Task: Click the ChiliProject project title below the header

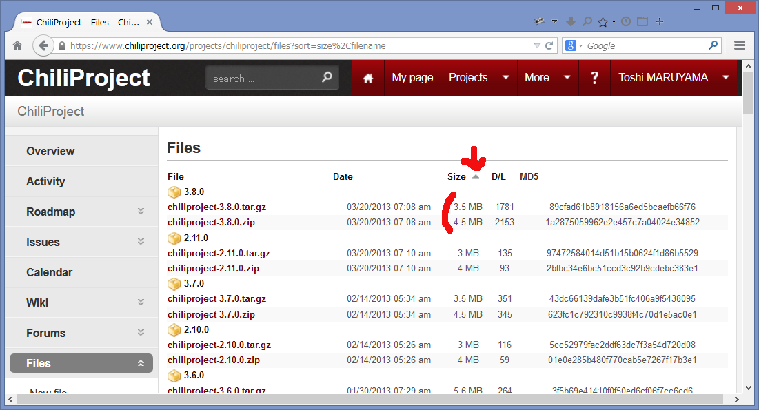Action: click(51, 112)
